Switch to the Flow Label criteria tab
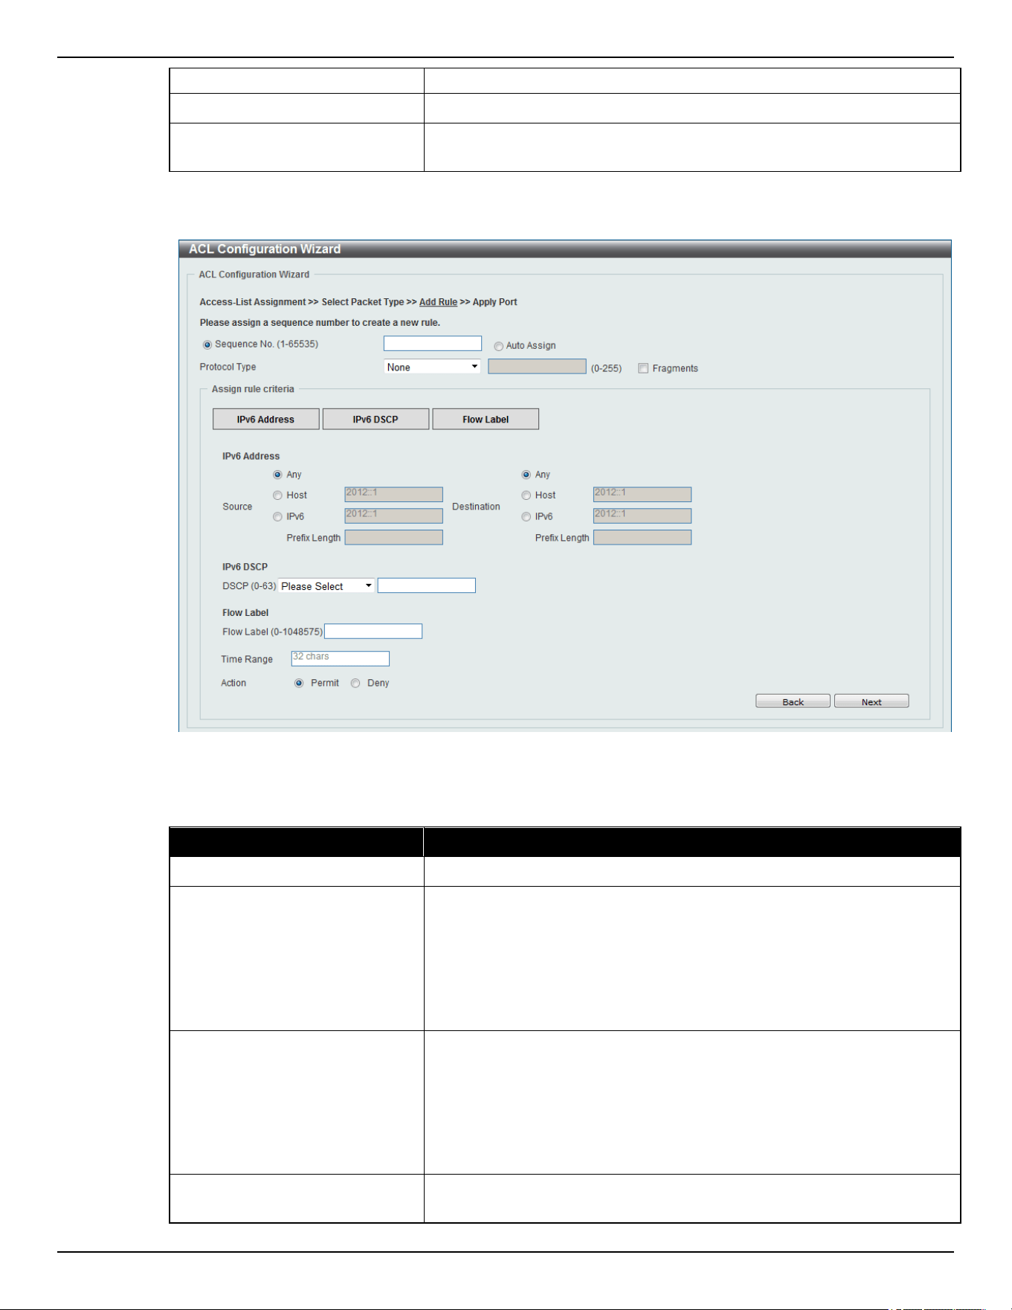1012x1310 pixels. pos(486,420)
